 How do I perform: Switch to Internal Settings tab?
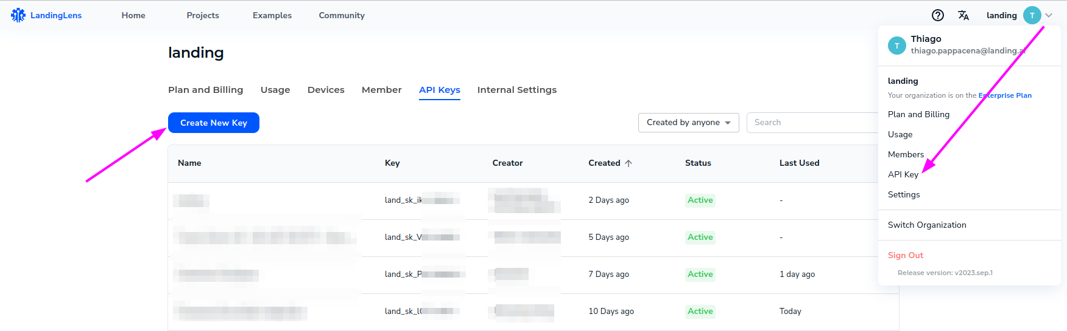click(517, 90)
